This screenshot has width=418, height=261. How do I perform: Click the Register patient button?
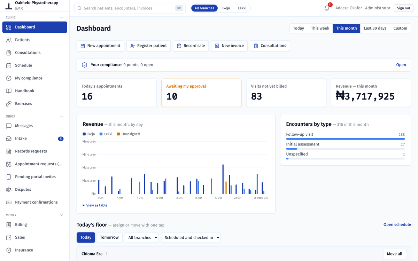(x=149, y=46)
